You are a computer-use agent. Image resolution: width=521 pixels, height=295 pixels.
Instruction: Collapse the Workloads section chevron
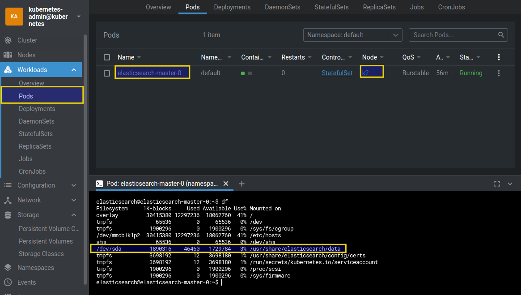[x=74, y=70]
